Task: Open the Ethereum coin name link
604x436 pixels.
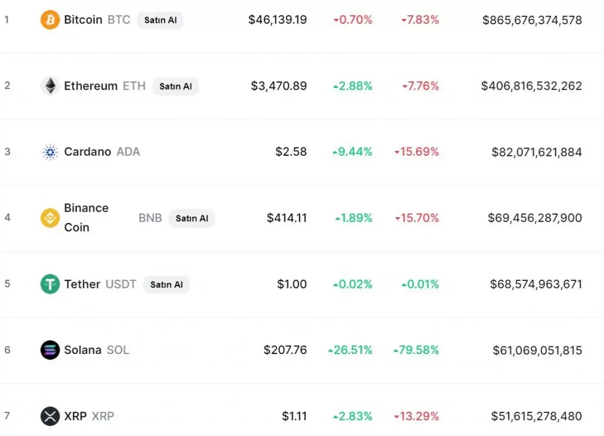Action: tap(91, 86)
